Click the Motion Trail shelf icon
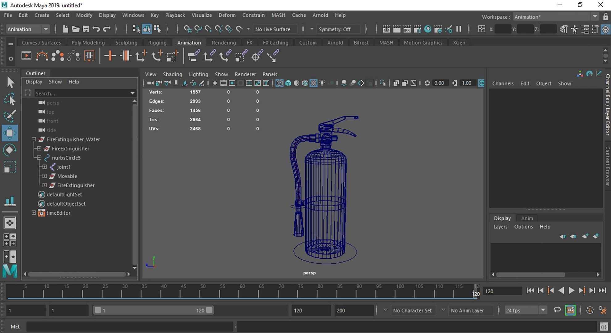Screen dimensions: 611x333 click(x=42, y=56)
